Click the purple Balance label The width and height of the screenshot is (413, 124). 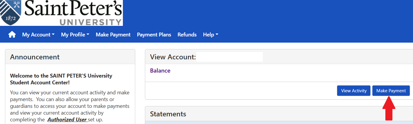click(x=160, y=71)
